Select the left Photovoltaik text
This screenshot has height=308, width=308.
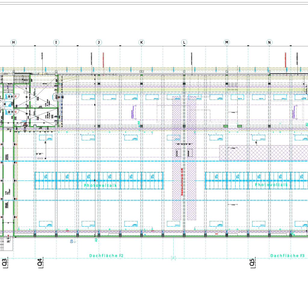pos(100,185)
